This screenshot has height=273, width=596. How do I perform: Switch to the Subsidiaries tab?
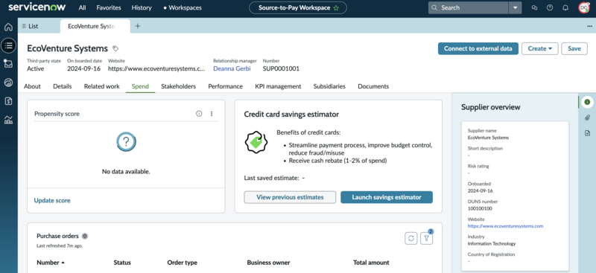329,86
